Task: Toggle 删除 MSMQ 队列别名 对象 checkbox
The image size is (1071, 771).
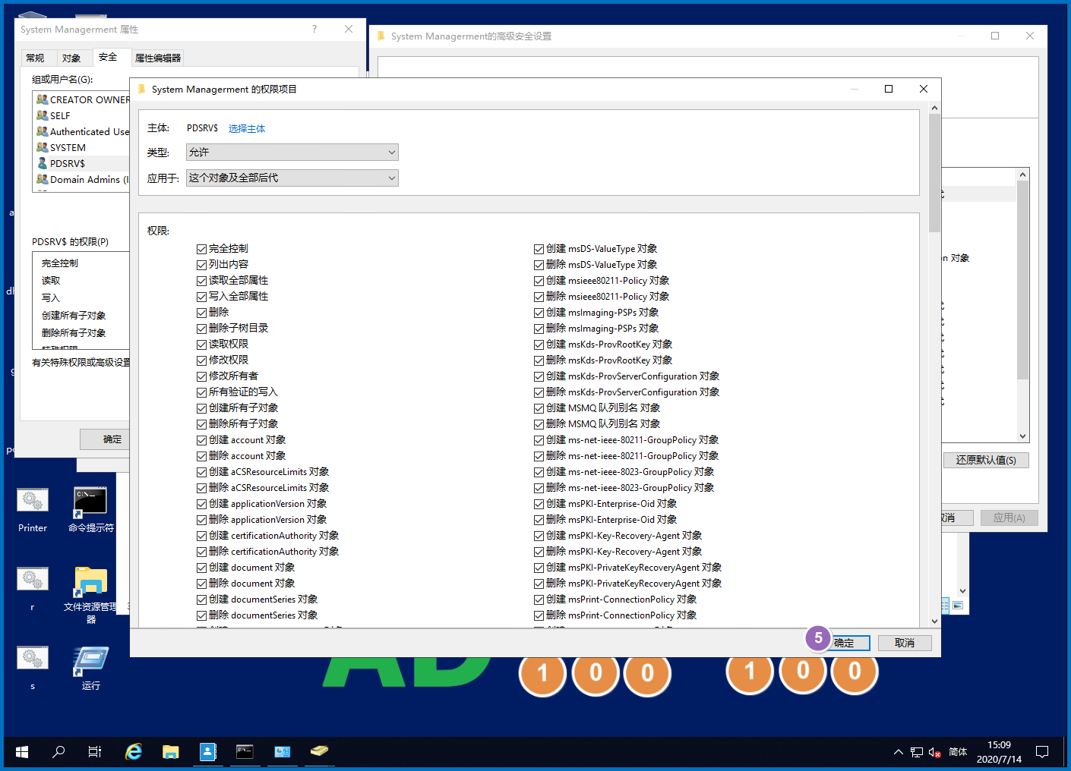Action: [539, 424]
